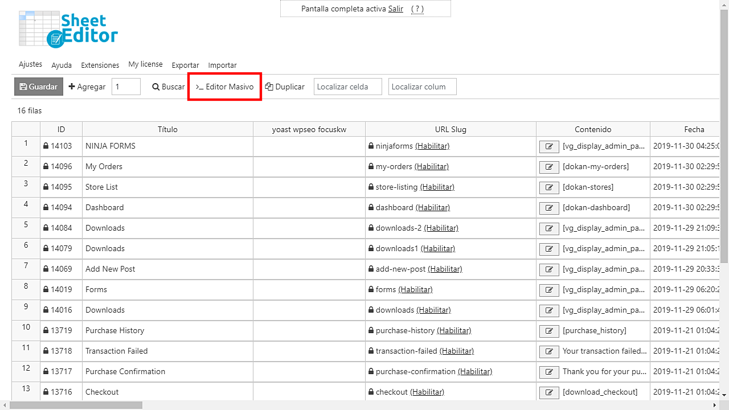Click the Localizar celda input field
Viewport: 729px width, 410px height.
pyautogui.click(x=347, y=87)
